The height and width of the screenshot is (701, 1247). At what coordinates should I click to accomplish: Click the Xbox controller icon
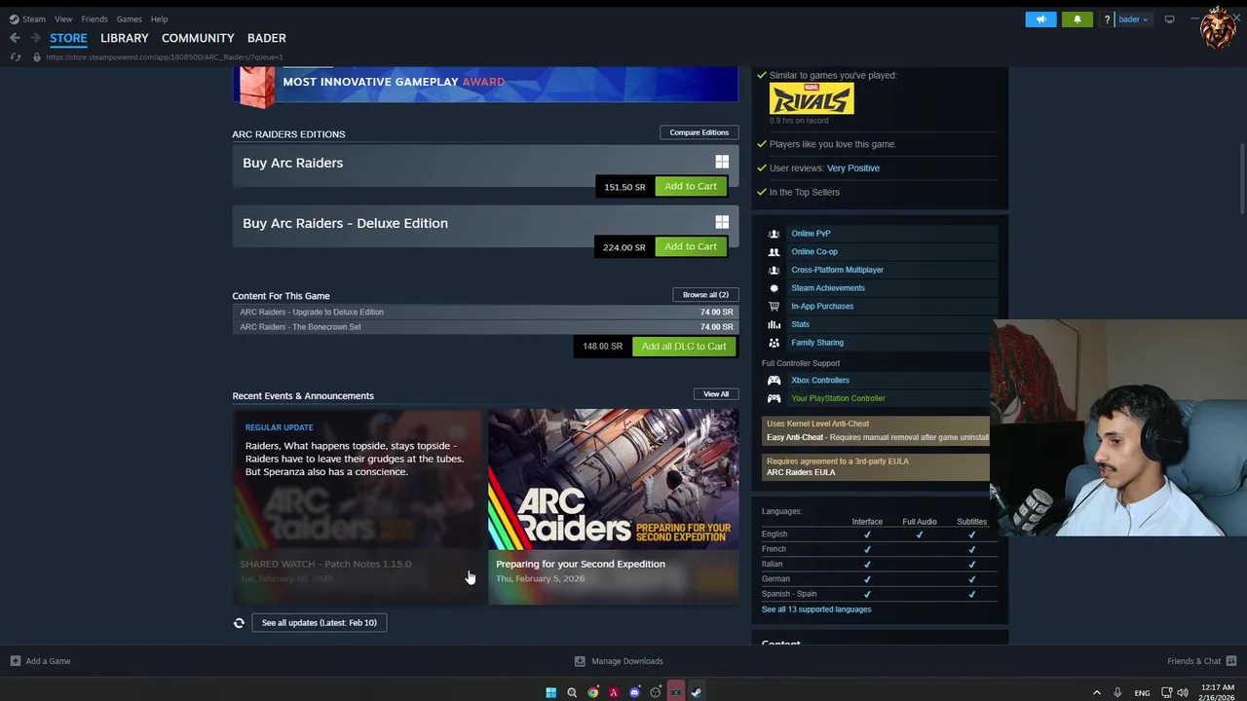click(x=774, y=381)
